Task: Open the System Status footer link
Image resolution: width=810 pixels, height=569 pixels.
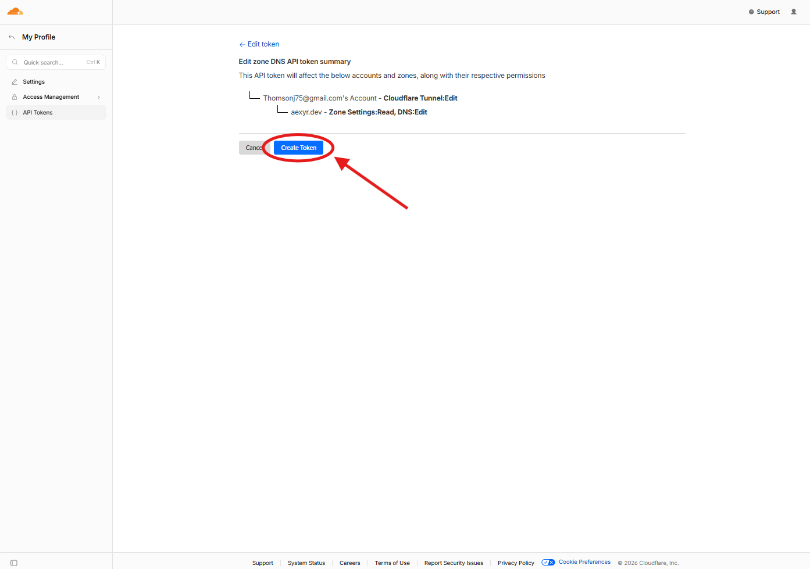Action: coord(306,563)
